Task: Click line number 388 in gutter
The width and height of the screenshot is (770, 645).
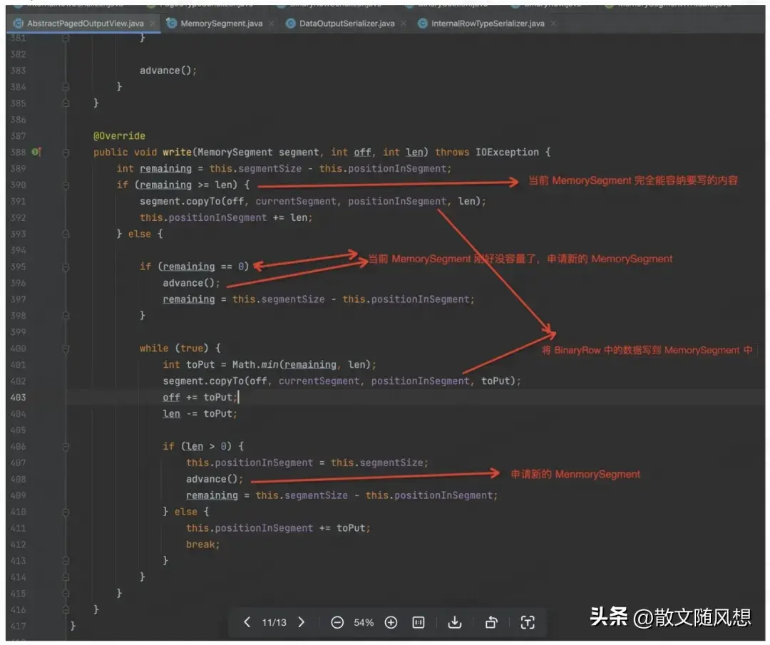Action: click(x=18, y=153)
